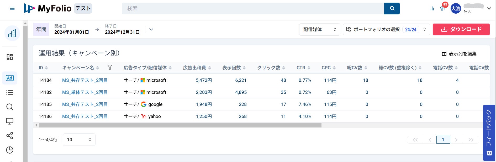
Task: Open campaign link for ID 14182
Action: [85, 92]
